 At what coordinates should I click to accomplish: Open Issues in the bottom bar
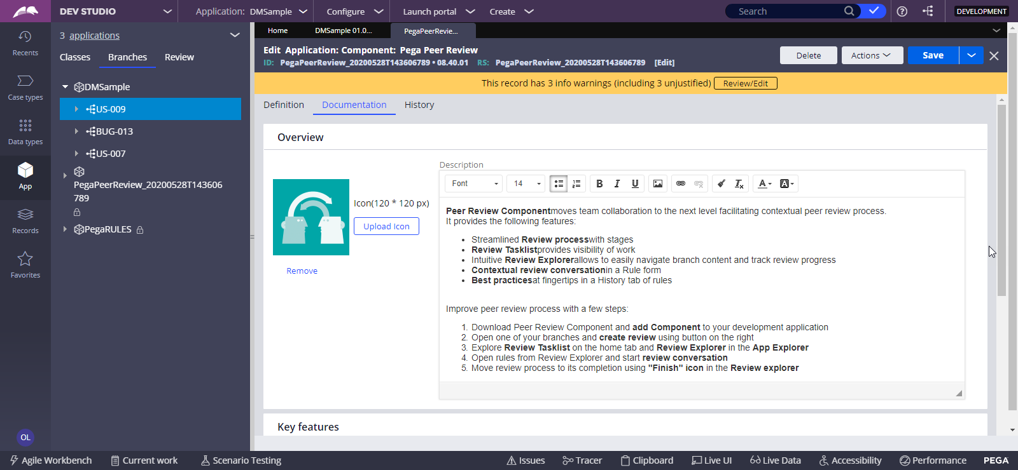coord(526,460)
